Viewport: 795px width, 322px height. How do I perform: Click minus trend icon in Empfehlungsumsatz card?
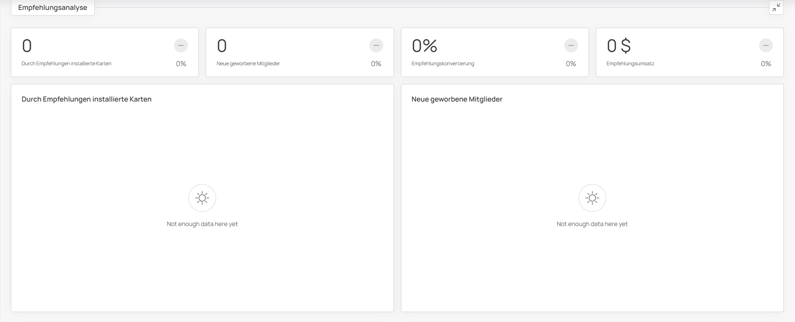pos(766,45)
